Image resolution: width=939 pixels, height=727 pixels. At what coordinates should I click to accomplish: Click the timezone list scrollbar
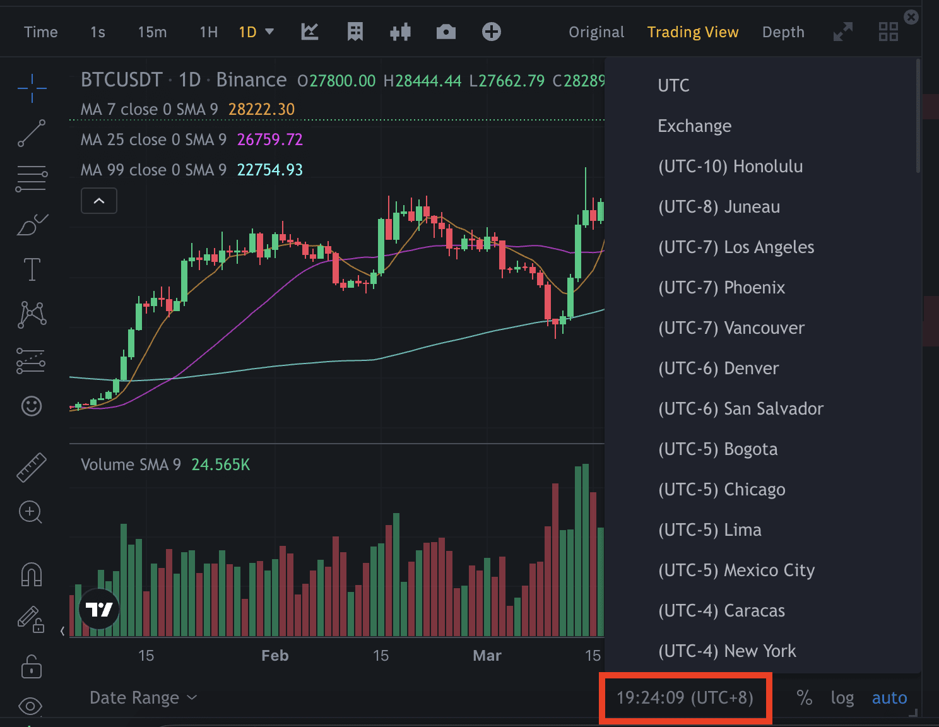coord(918,116)
